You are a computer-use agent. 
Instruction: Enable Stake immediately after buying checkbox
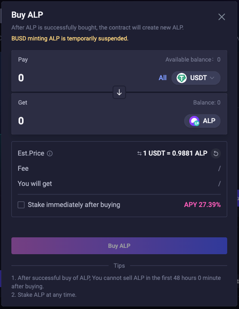tap(21, 205)
